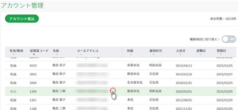Click employee code 1201
The width and height of the screenshot is (238, 110).
pos(33,100)
